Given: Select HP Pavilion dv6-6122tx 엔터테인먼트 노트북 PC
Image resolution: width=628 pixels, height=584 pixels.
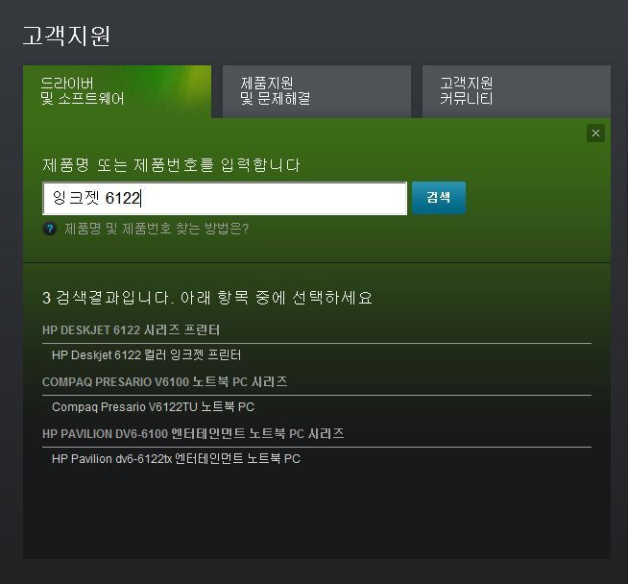Looking at the screenshot, I should (x=176, y=458).
